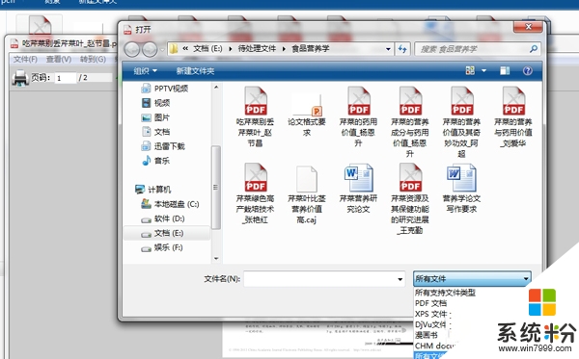Choose DjVu文件 from file type list
579x359 pixels.
(430, 324)
